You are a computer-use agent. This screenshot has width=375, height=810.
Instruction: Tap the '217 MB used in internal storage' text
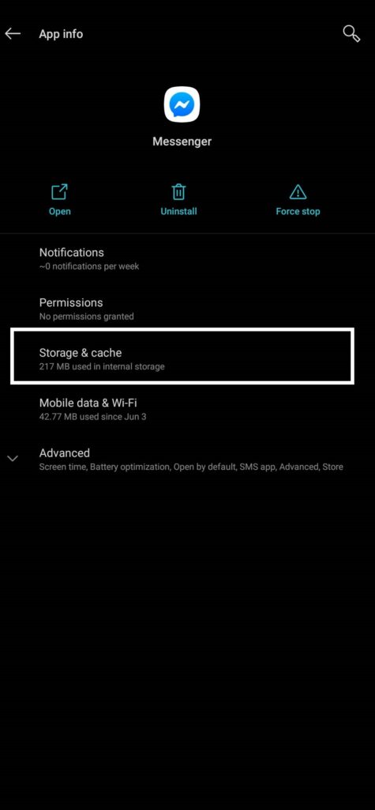click(x=102, y=367)
